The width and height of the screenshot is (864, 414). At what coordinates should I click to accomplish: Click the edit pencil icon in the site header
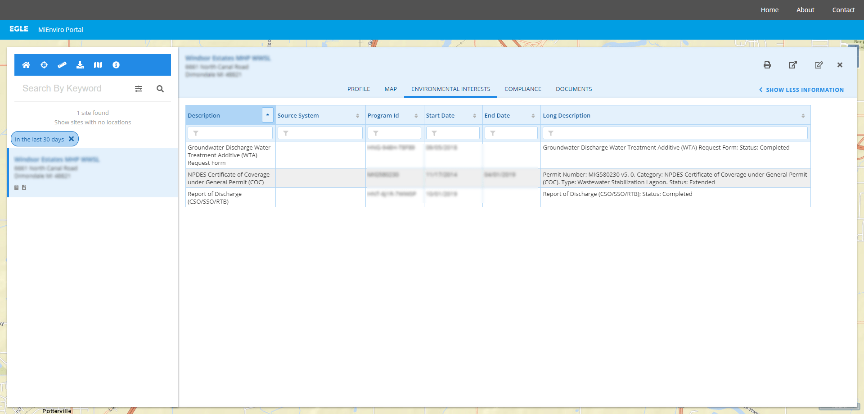pyautogui.click(x=819, y=65)
